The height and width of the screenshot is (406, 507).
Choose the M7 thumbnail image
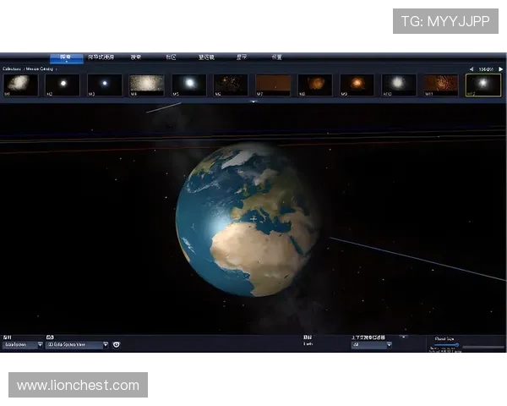pos(273,84)
